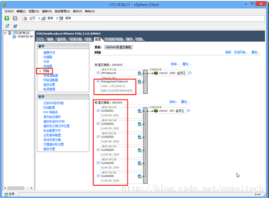This screenshot has width=269, height=198.
Task: Click vSwitch0 移除... link
Action: (175, 64)
